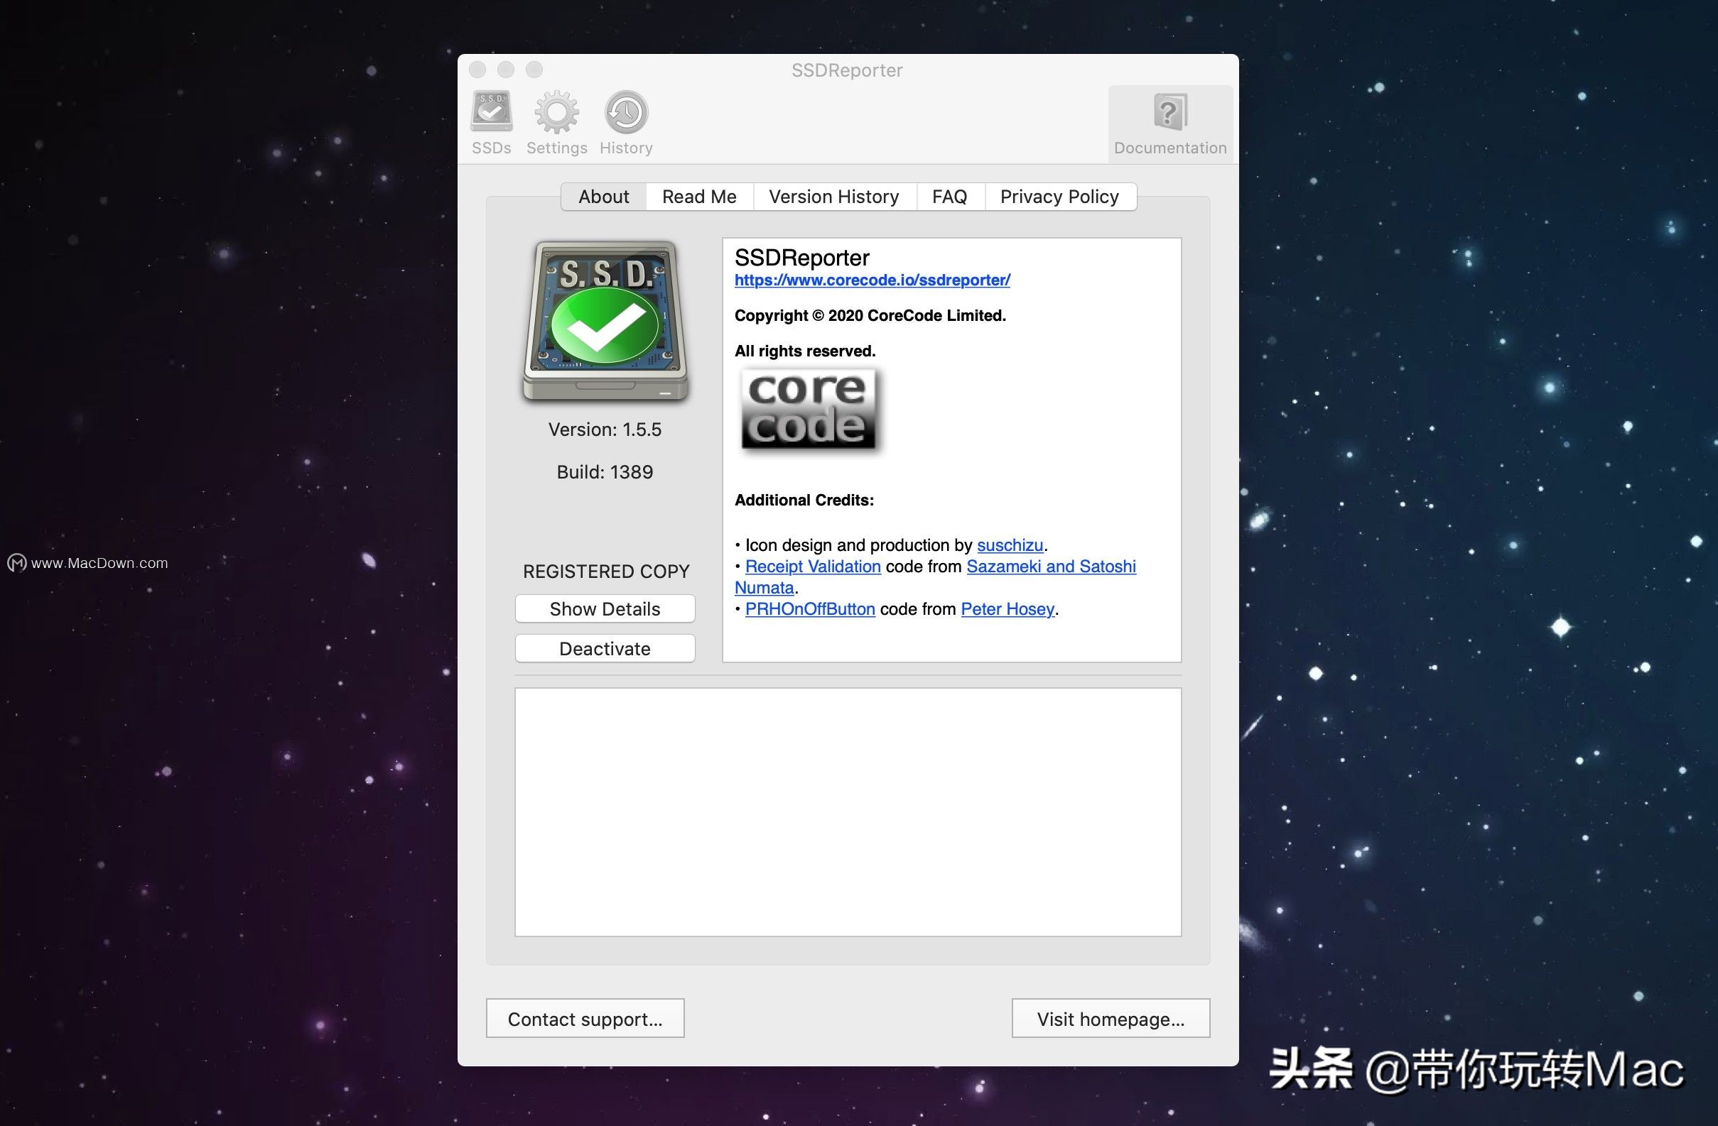Click the core code logo

[x=809, y=410]
